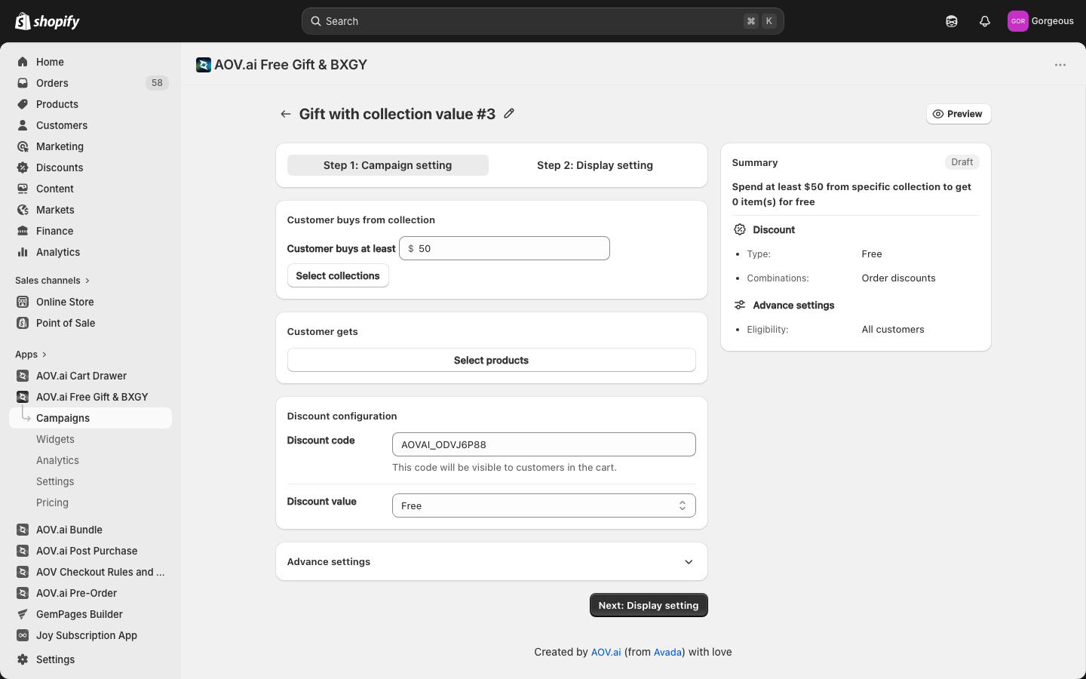The height and width of the screenshot is (679, 1086).
Task: Expand the Apps section
Action: click(31, 355)
